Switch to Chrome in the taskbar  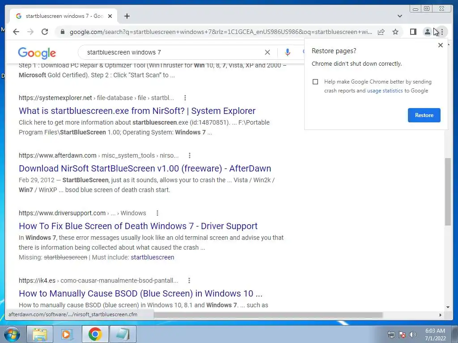[x=95, y=334]
